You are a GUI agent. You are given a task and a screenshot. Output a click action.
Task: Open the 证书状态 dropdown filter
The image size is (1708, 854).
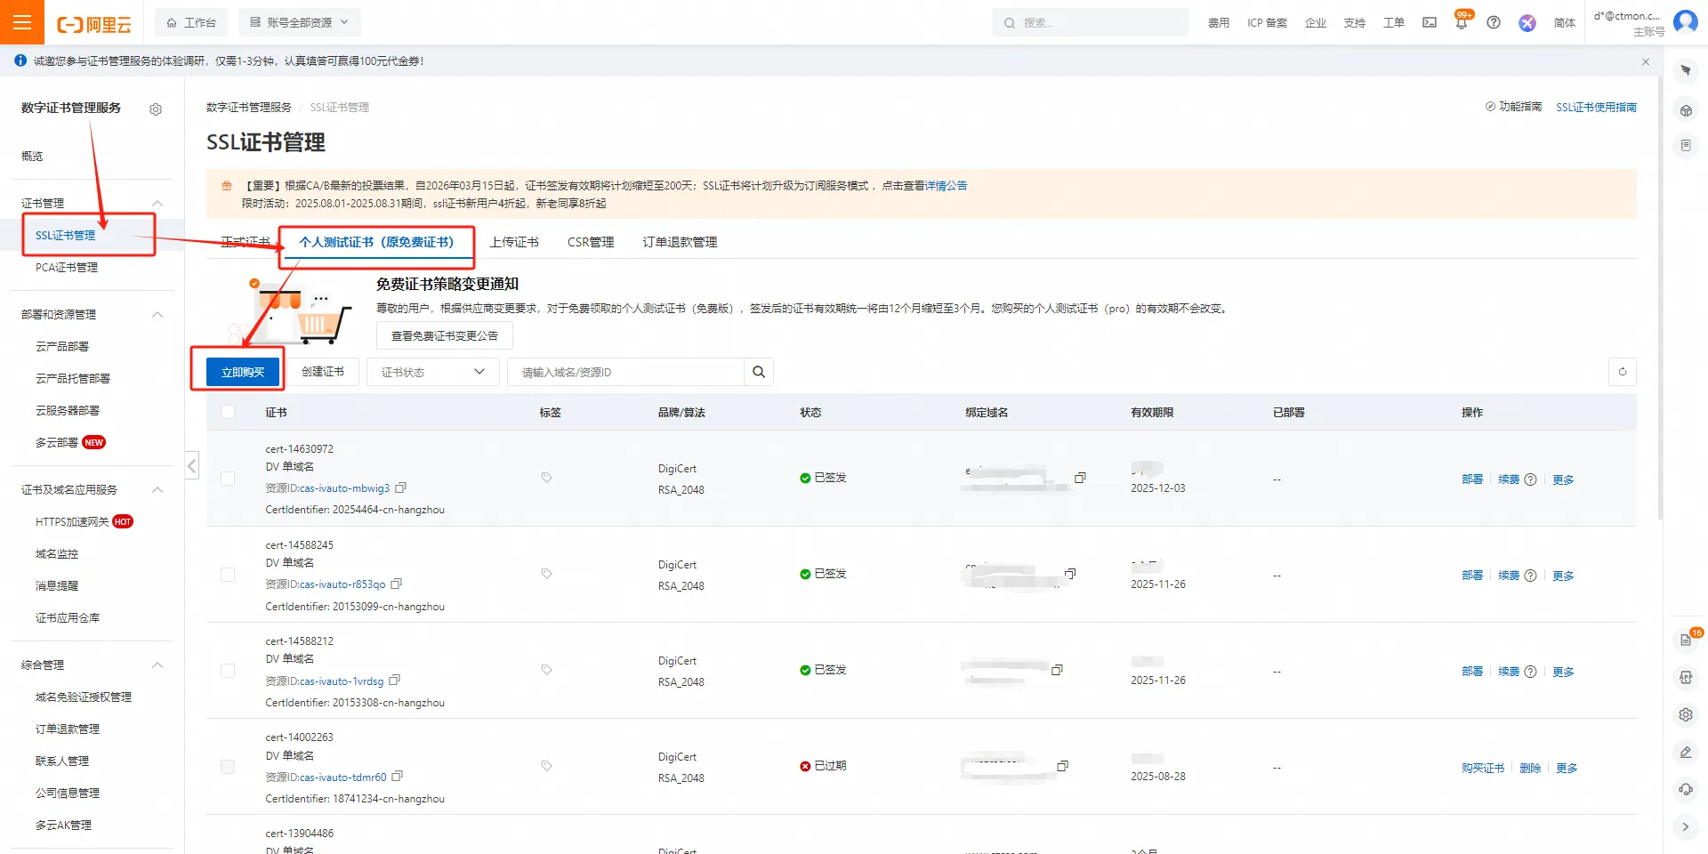[x=432, y=372]
